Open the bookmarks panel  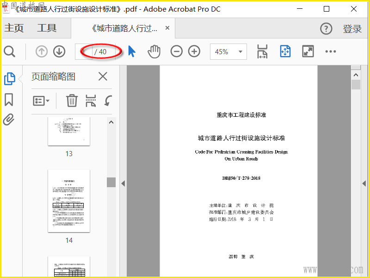9,100
